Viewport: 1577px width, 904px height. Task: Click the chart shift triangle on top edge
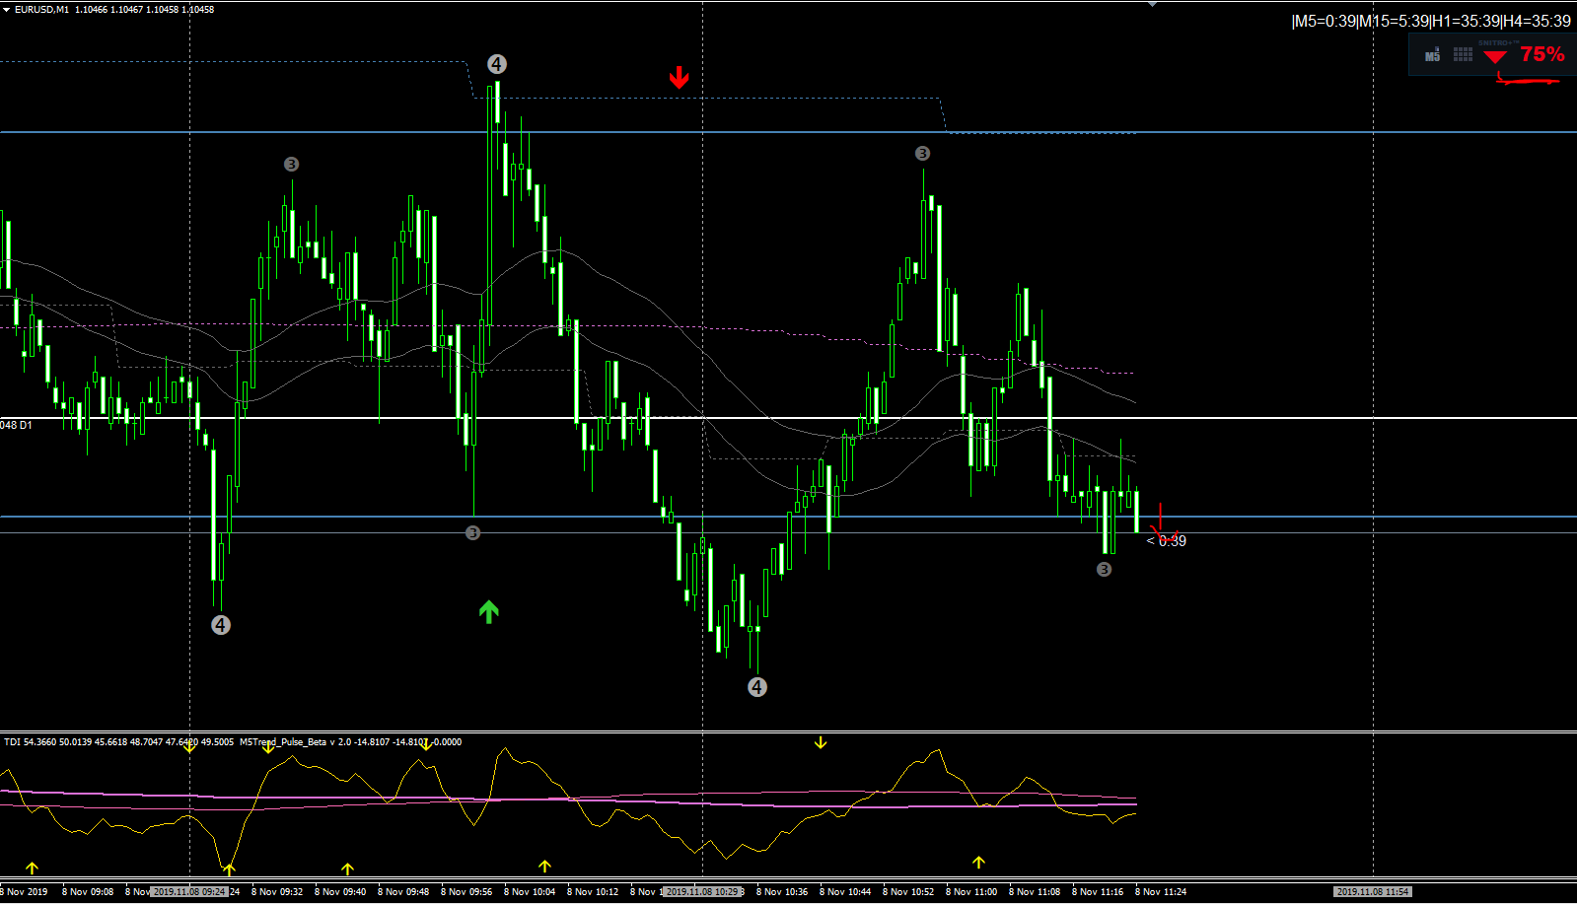pyautogui.click(x=1152, y=4)
